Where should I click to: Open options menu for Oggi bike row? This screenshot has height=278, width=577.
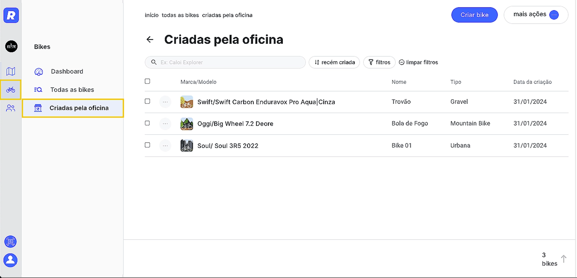pyautogui.click(x=165, y=124)
